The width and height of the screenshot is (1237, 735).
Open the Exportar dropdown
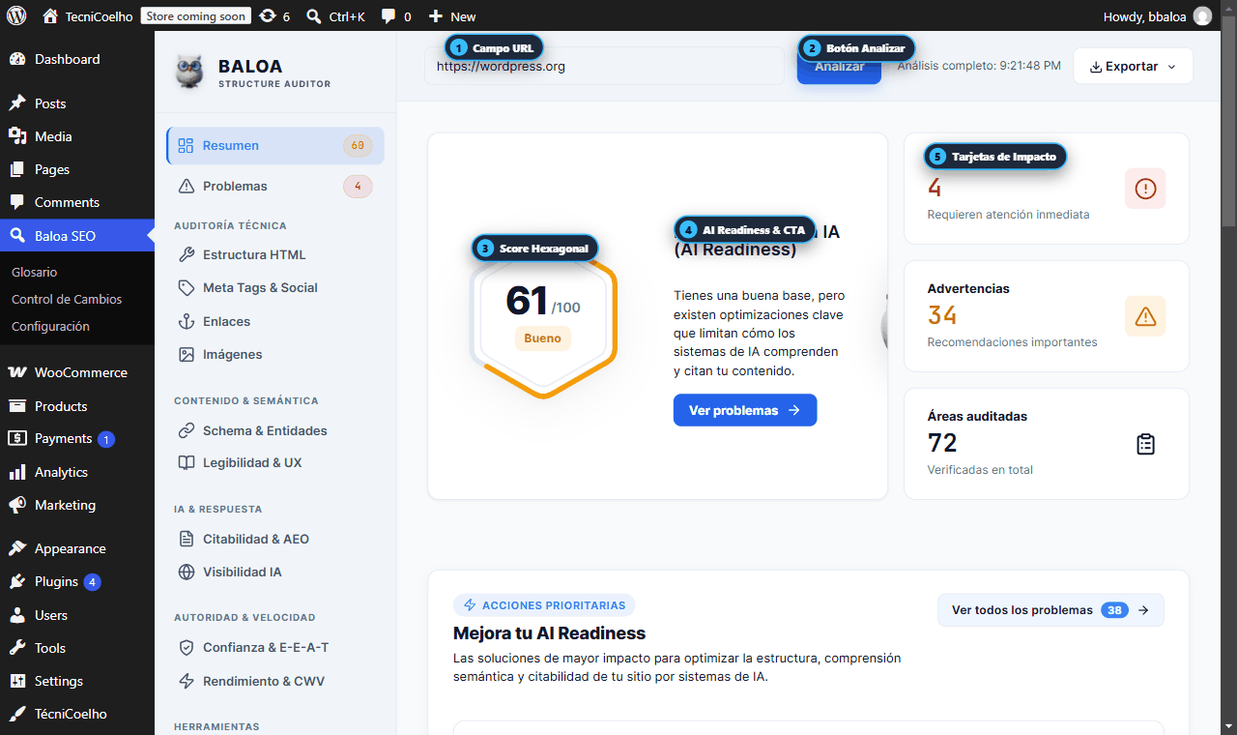pos(1133,66)
